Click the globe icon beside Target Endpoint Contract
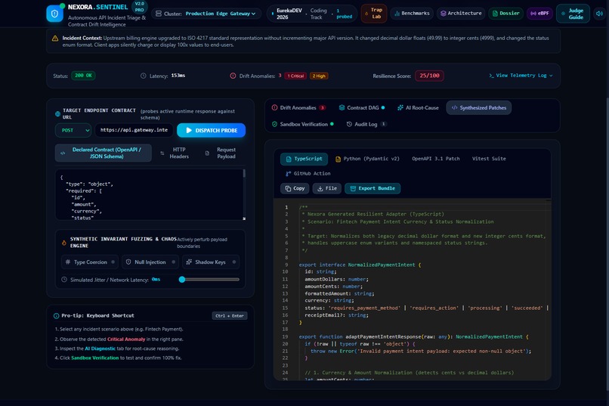Viewport: 609px width, 406px height. click(x=57, y=114)
